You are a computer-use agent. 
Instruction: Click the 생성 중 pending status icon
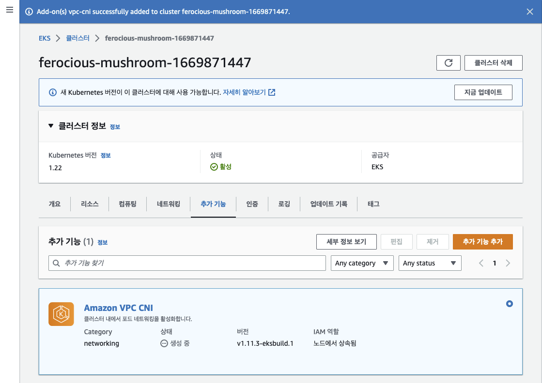point(164,343)
